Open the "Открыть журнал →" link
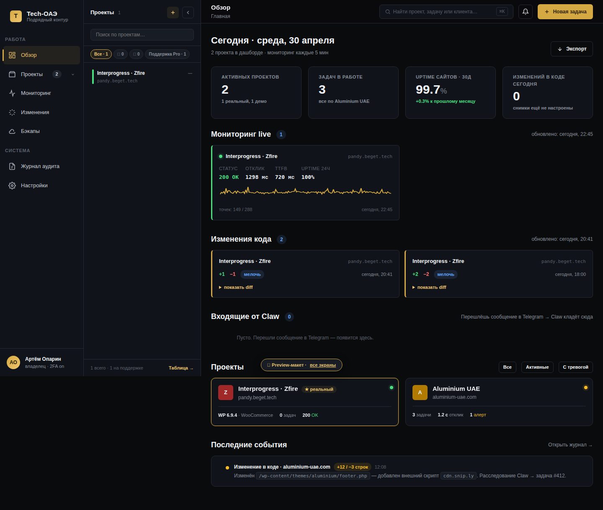Image resolution: width=603 pixels, height=510 pixels. [x=570, y=445]
